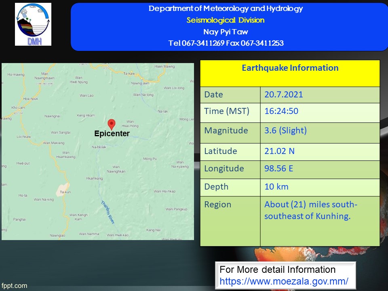The width and height of the screenshot is (388, 291).
Task: Click 'Wan Sangtai' place name on map
Action: pyautogui.click(x=61, y=133)
